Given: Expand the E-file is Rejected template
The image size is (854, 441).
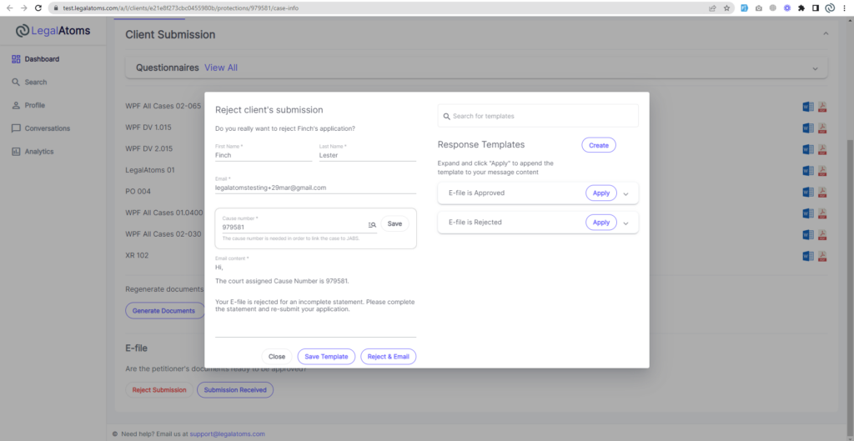Looking at the screenshot, I should click(626, 223).
